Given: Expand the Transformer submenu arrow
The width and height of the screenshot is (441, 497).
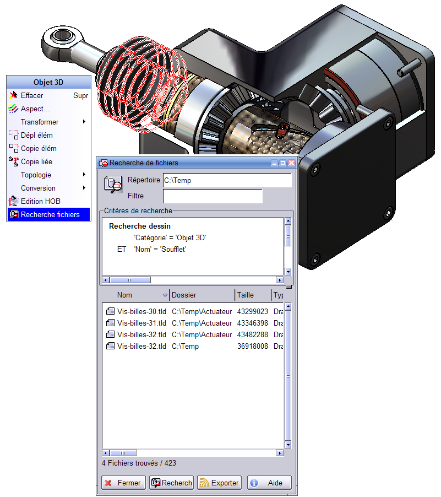Looking at the screenshot, I should [84, 122].
